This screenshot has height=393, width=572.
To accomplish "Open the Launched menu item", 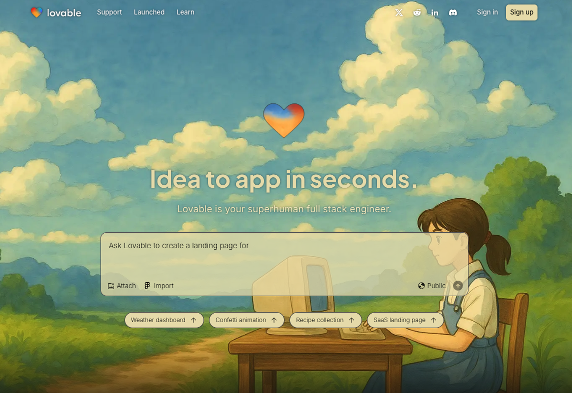I will point(149,12).
